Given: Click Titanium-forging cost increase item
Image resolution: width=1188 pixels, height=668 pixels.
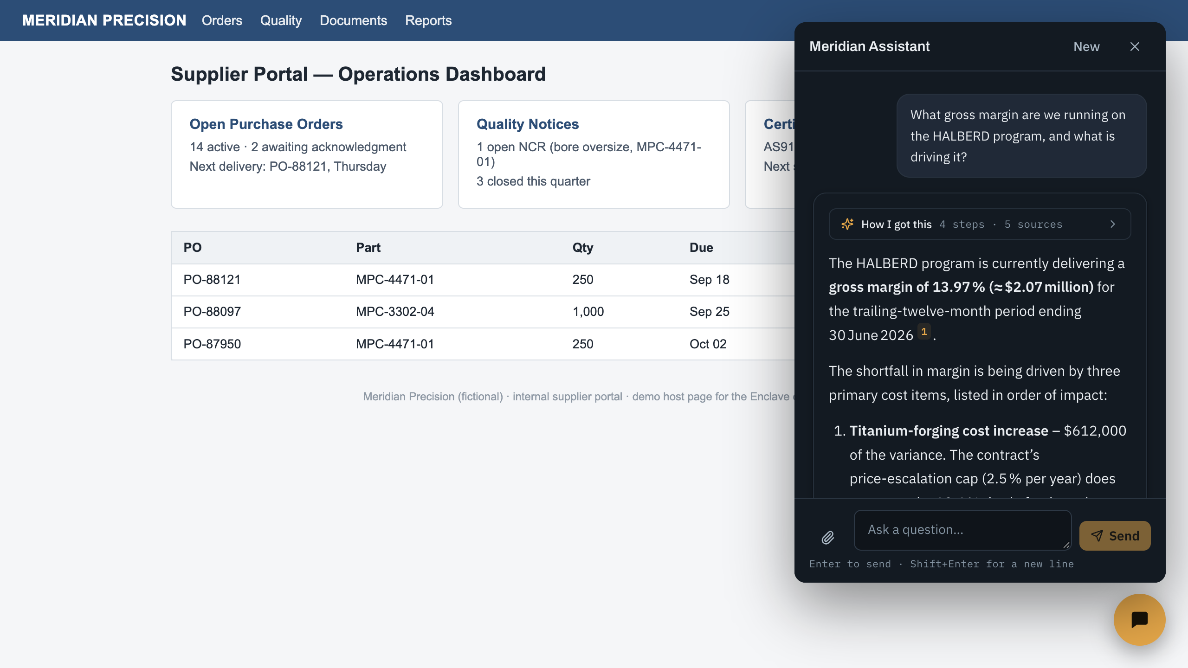Looking at the screenshot, I should click(949, 431).
